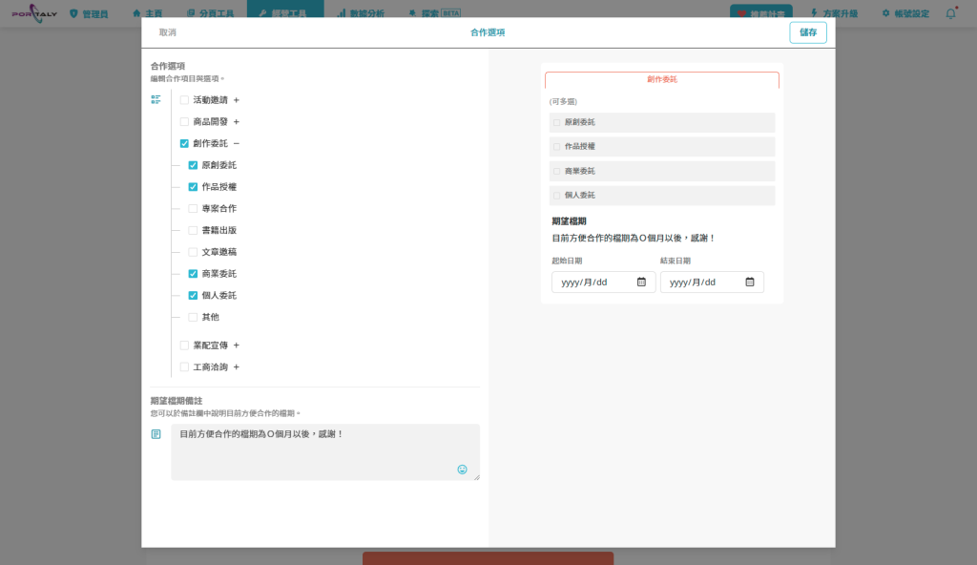Viewport: 977px width, 565px height.
Task: Check the 書籍出版 option
Action: click(193, 230)
